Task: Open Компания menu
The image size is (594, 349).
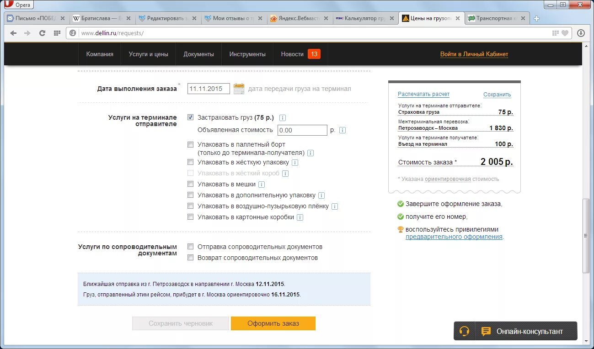Action: (x=100, y=54)
